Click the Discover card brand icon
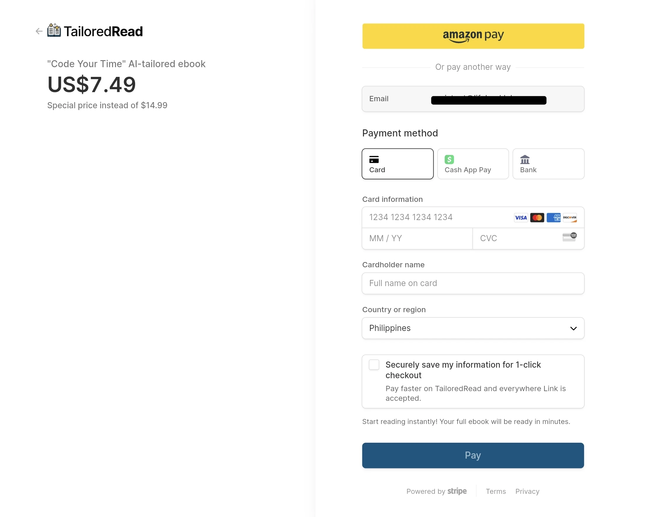 [570, 218]
